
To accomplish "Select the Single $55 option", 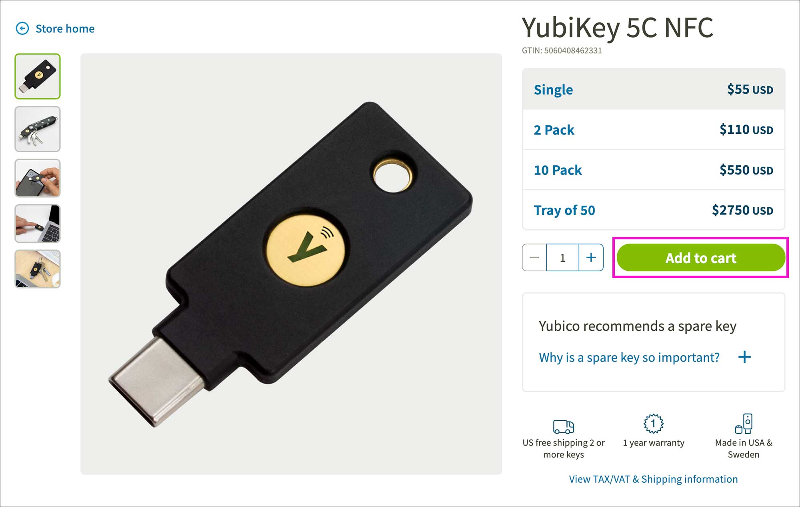I will click(x=653, y=89).
